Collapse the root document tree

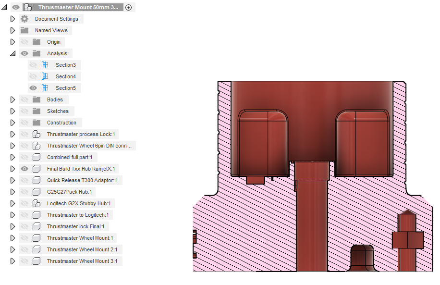coord(4,7)
